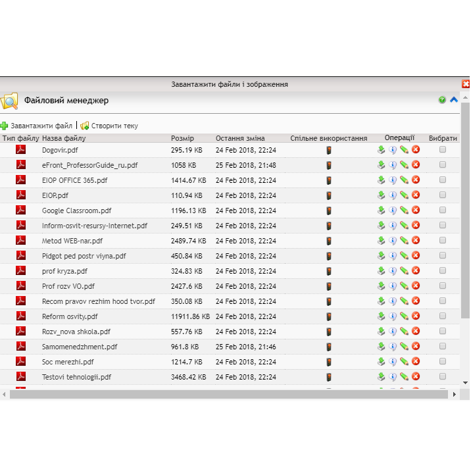This screenshot has height=471, width=471.
Task: Select Reform osvity.pdf checkbox
Action: [x=443, y=316]
